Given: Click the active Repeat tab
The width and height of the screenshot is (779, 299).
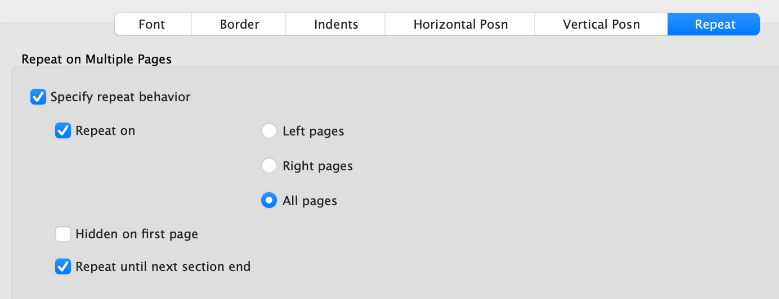Looking at the screenshot, I should pyautogui.click(x=715, y=25).
